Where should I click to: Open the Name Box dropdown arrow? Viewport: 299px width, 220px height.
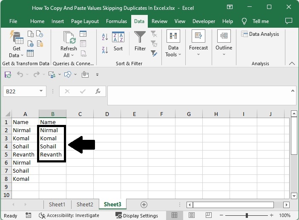(x=41, y=91)
